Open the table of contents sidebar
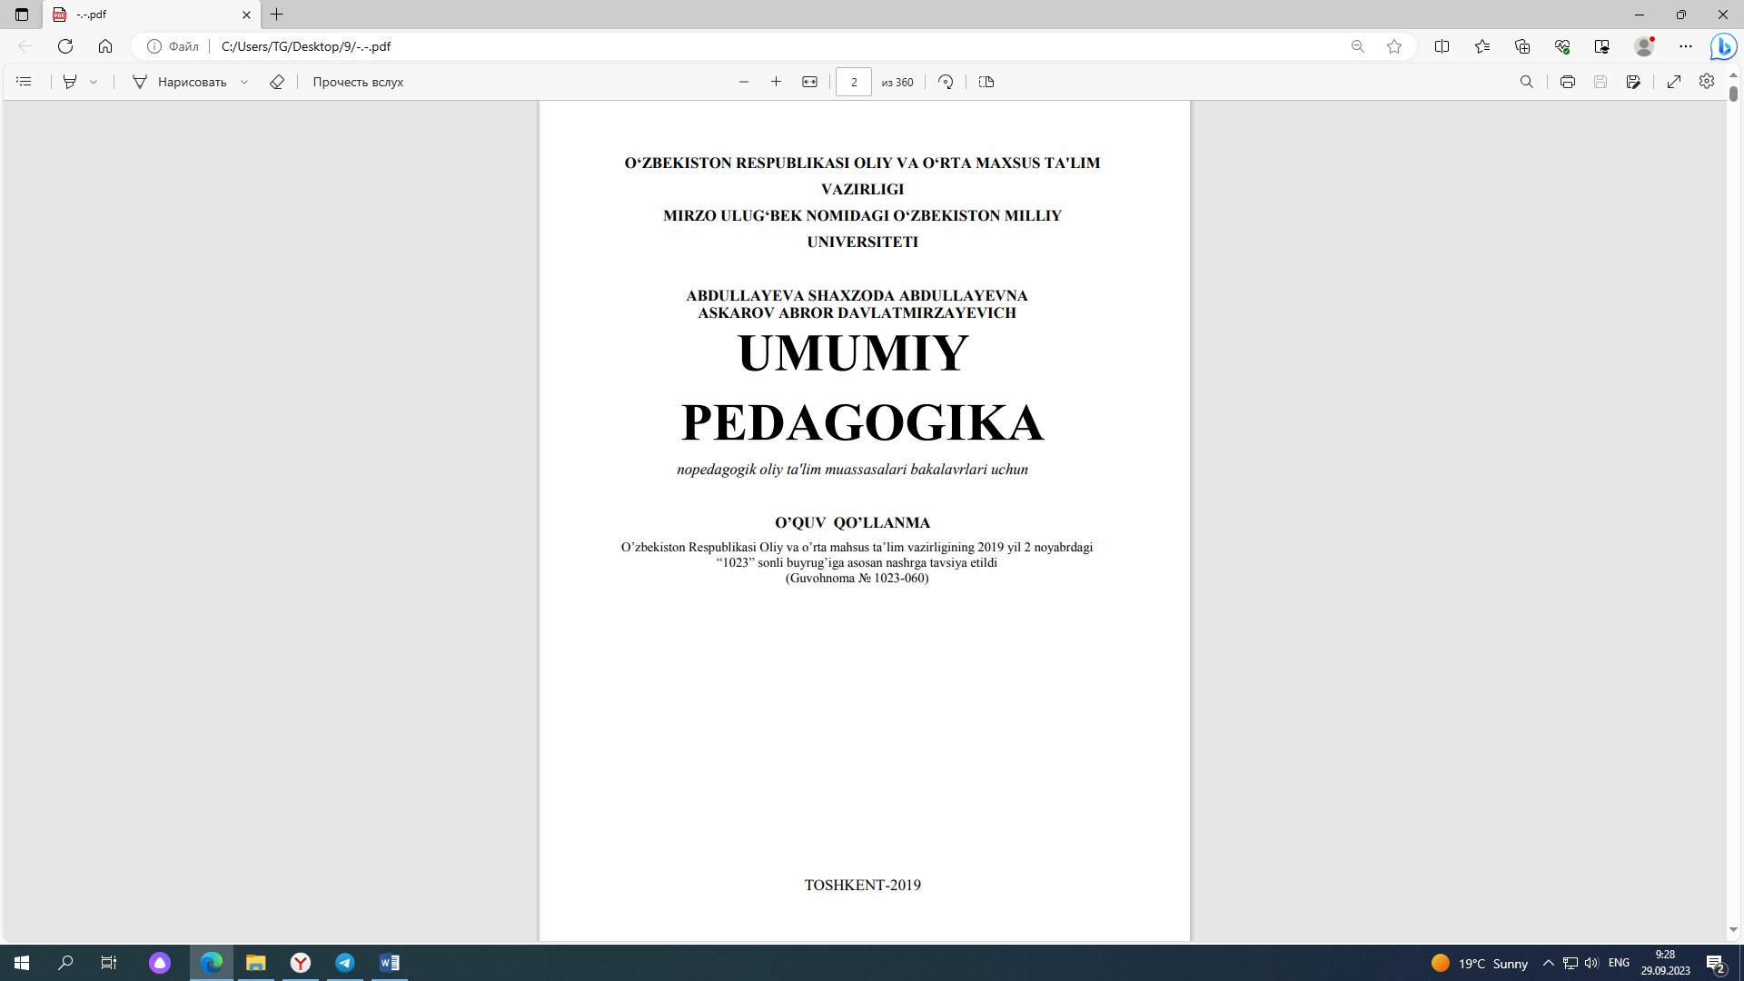The image size is (1744, 981). point(25,82)
